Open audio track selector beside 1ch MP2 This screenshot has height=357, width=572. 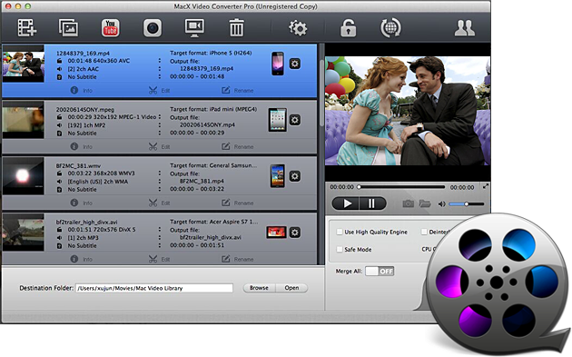tap(160, 124)
